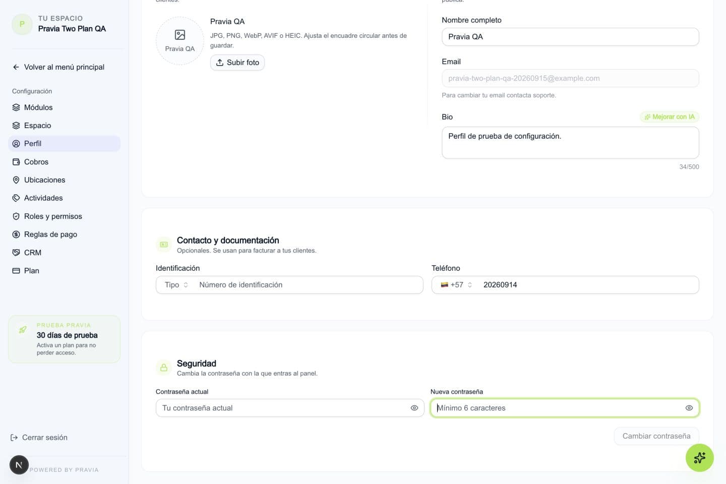
Task: Click into the Bio text area
Action: point(570,143)
